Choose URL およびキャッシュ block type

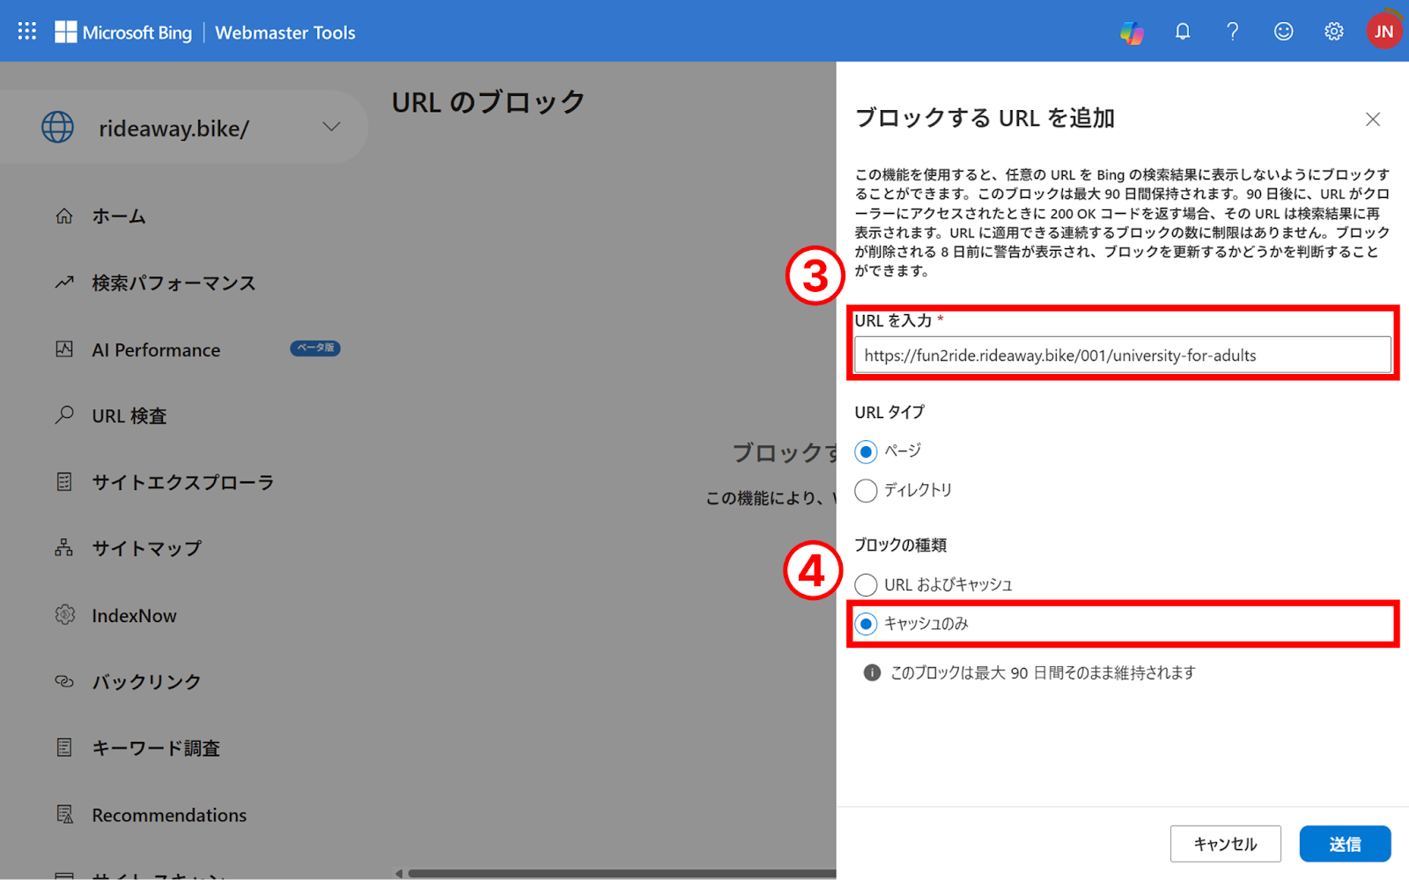click(x=866, y=584)
